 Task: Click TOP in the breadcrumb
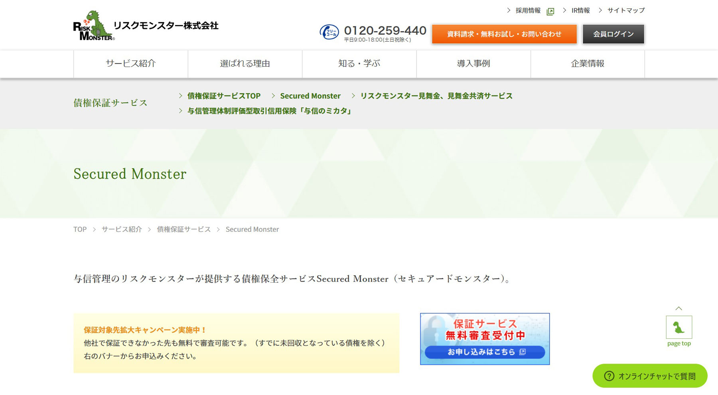pos(80,229)
